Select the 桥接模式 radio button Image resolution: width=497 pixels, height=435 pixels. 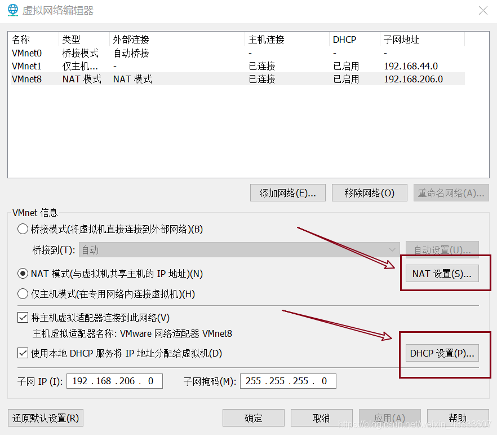pyautogui.click(x=23, y=229)
